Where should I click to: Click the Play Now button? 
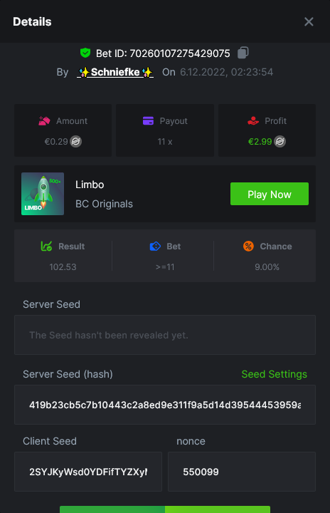[x=270, y=194]
